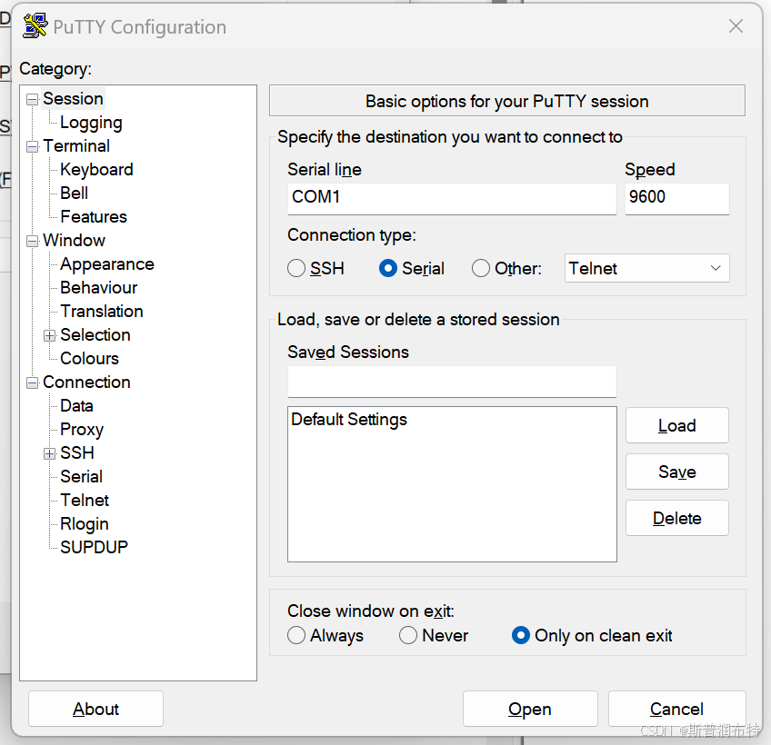The height and width of the screenshot is (745, 771).
Task: Select the Session category
Action: click(73, 99)
